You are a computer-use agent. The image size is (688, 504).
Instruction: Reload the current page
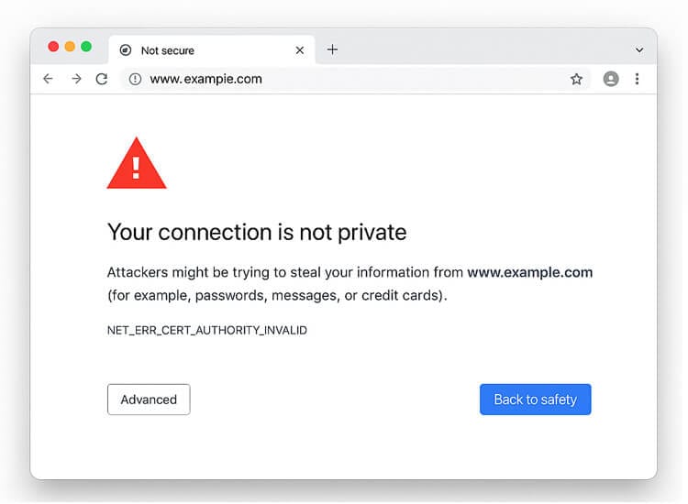coord(102,79)
